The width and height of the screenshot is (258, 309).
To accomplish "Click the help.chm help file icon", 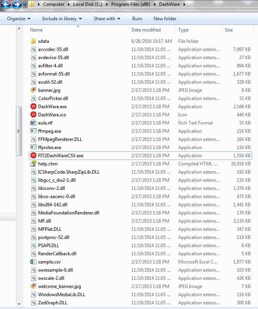I will (33, 163).
